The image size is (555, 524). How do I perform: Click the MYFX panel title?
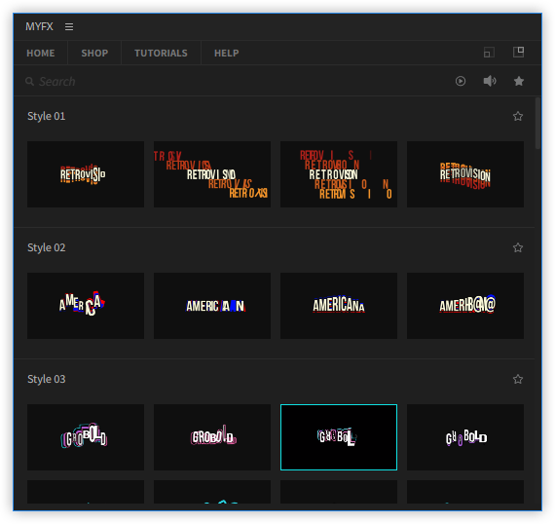point(39,26)
